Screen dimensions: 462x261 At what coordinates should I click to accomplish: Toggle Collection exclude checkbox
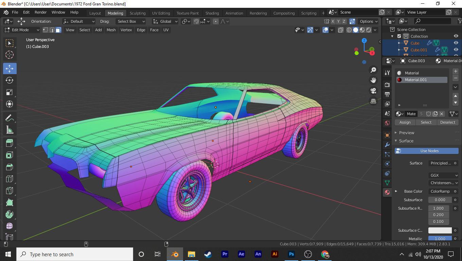[399, 36]
